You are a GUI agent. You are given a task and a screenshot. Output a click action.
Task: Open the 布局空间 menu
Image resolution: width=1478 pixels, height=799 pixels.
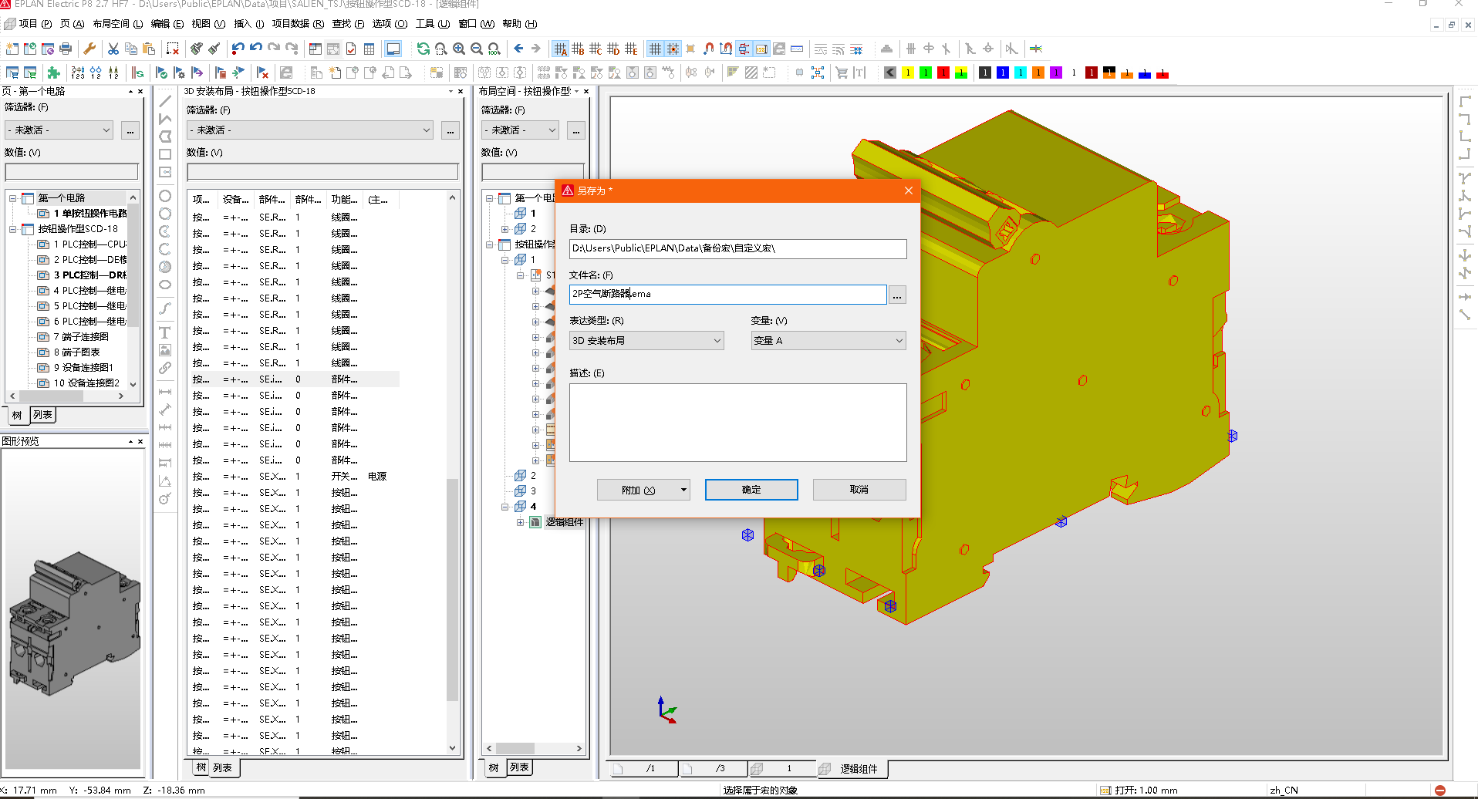point(117,24)
